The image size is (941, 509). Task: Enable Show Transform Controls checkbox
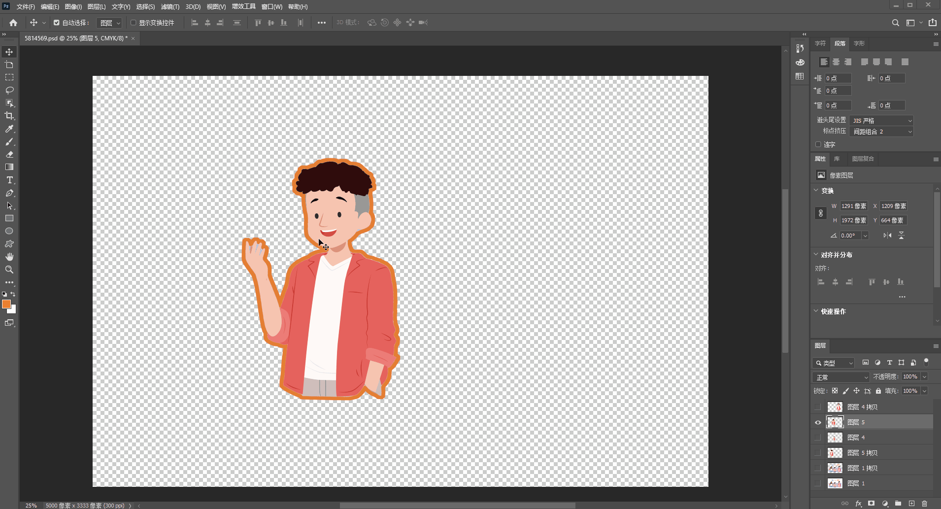[x=133, y=23]
